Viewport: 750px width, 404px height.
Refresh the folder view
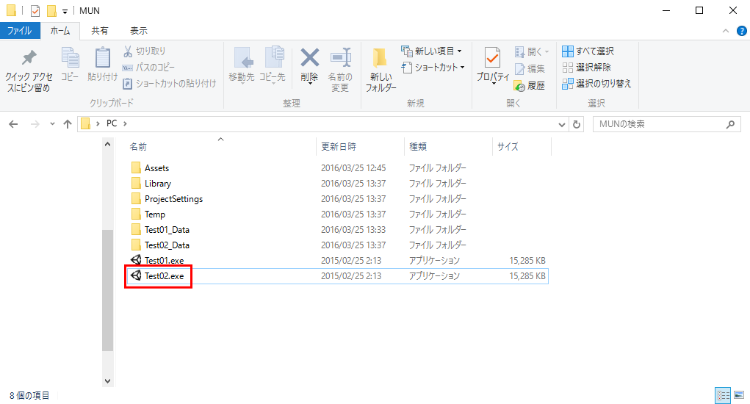point(577,124)
